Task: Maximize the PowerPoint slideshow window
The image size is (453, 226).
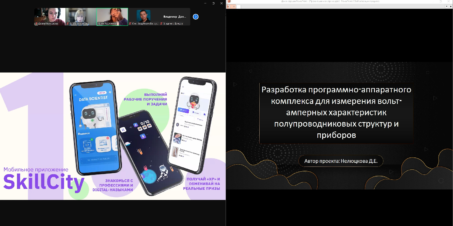Action: (x=441, y=1)
